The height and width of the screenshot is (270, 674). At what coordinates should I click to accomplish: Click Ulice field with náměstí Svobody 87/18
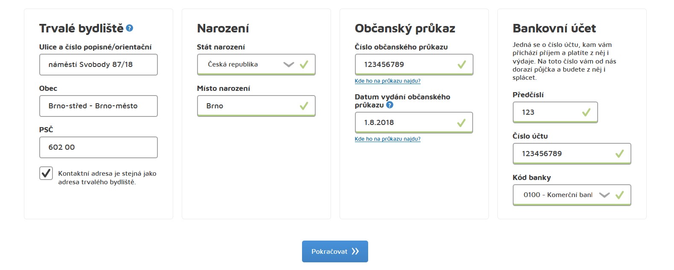click(x=99, y=64)
